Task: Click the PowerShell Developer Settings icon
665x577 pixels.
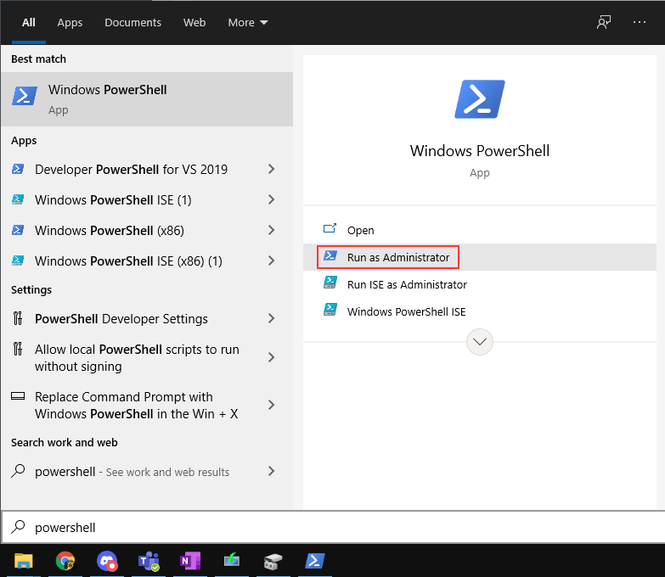Action: click(x=18, y=318)
